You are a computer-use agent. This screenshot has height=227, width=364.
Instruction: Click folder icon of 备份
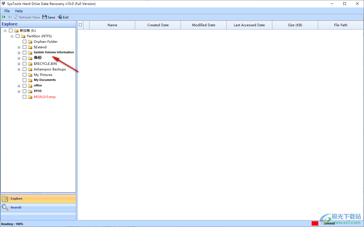[30, 58]
